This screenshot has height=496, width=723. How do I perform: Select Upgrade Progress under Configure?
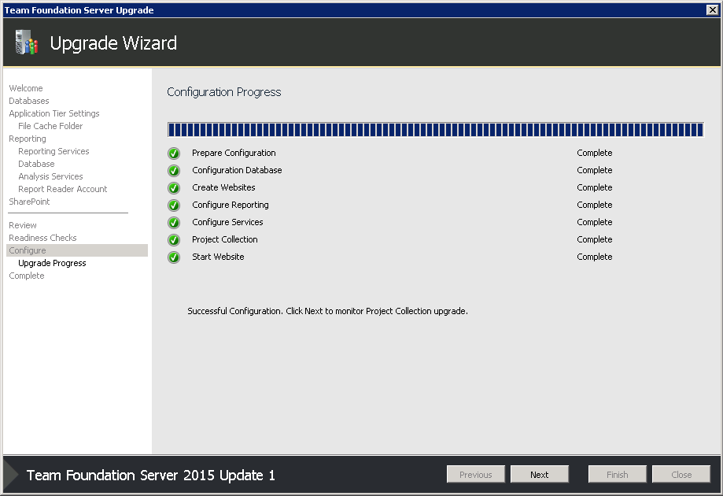point(52,263)
